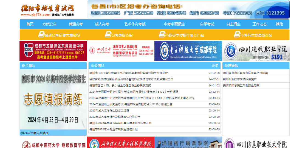Click the 23-12-14 date in the news list
Viewport: 305px width, 148px height.
coord(214,92)
